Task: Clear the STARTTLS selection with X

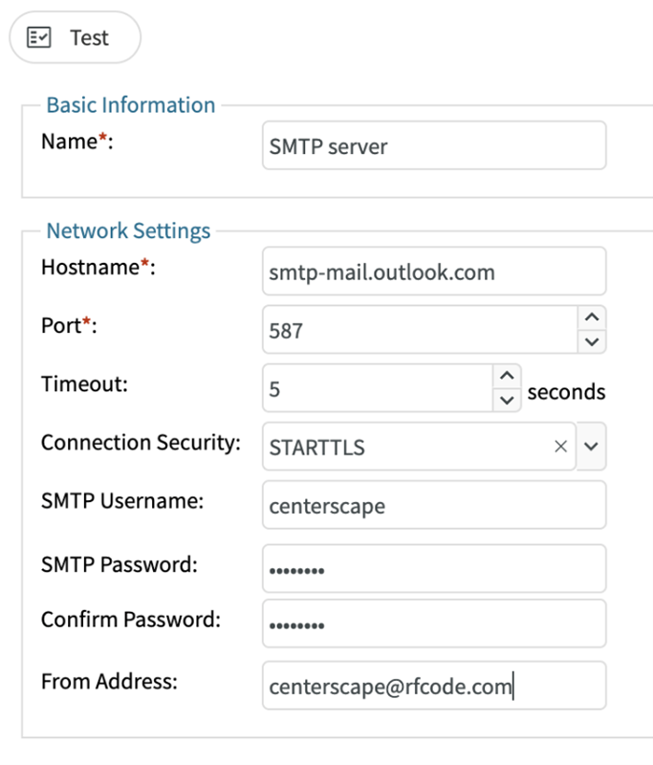Action: (x=561, y=447)
